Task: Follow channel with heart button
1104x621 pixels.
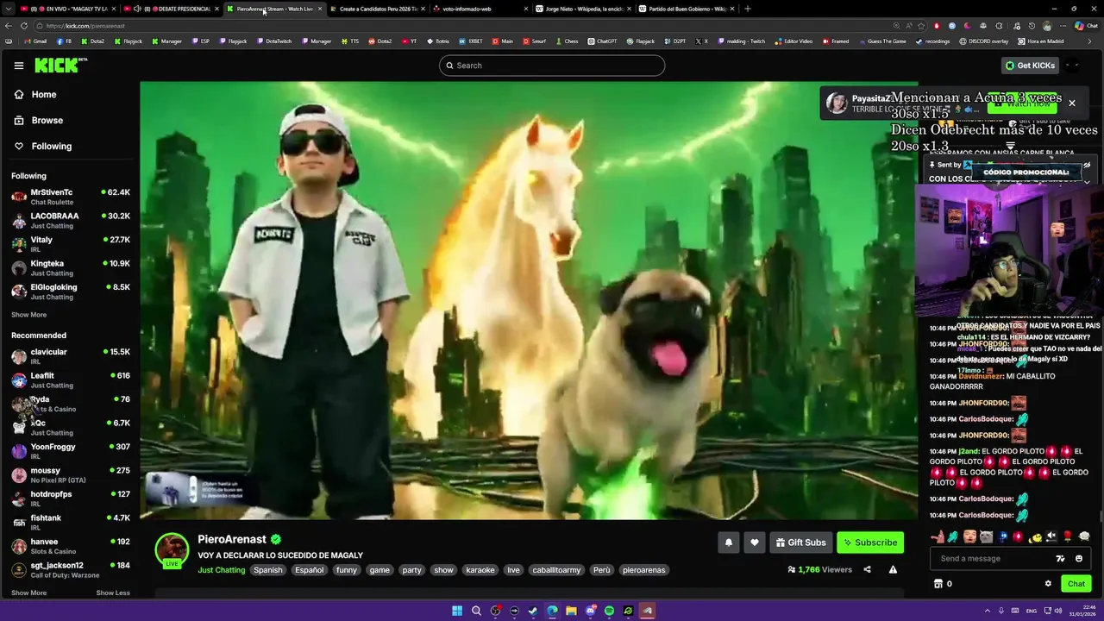Action: pos(755,543)
